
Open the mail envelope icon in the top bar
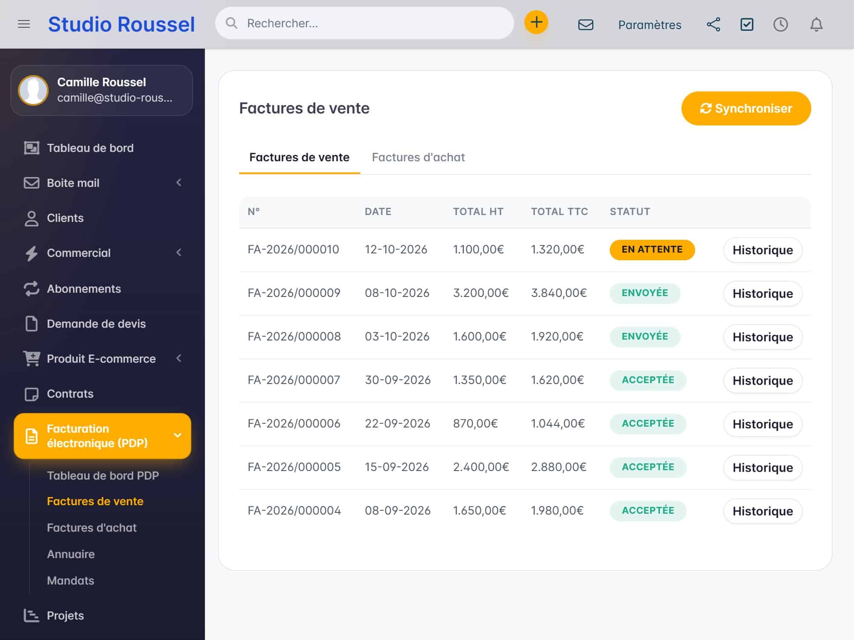586,25
